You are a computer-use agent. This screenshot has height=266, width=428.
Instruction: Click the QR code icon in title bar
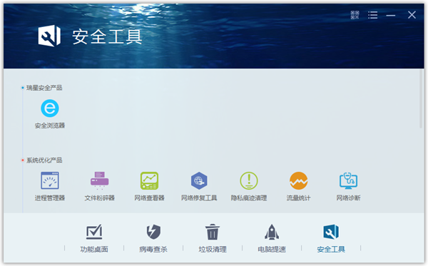355,15
